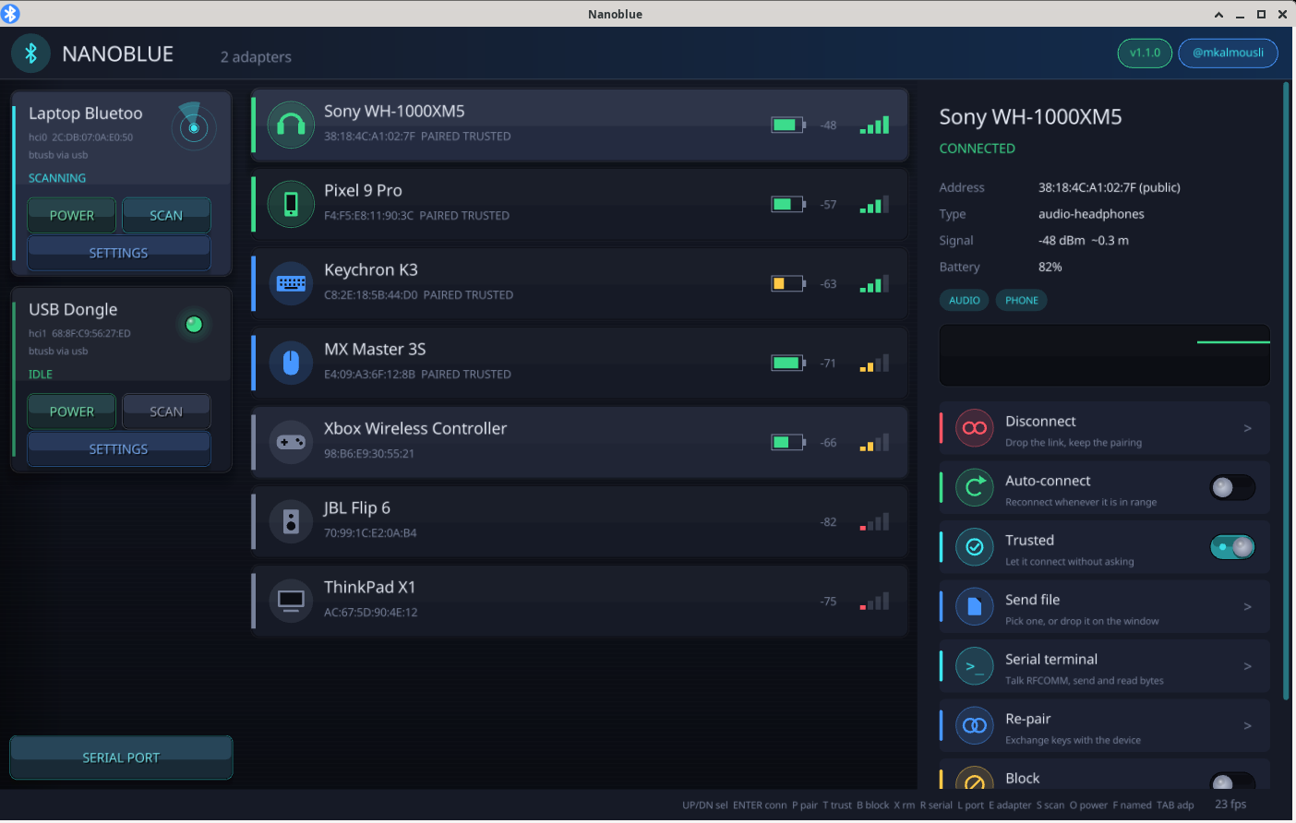Click the Sony WH-1000XM5 signal bars icon

(874, 125)
